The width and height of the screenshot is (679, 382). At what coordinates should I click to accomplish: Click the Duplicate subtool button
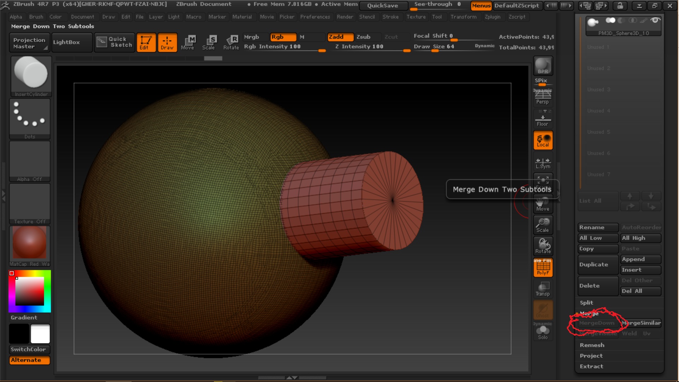[x=598, y=265]
